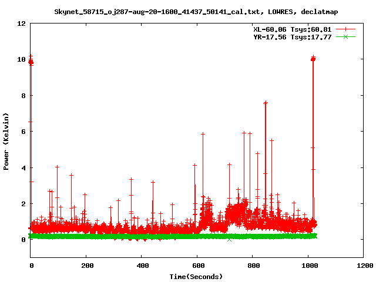Screen dimensions: 376x282
Task: Click the x-axis tick label 200
Action: [x=88, y=266]
